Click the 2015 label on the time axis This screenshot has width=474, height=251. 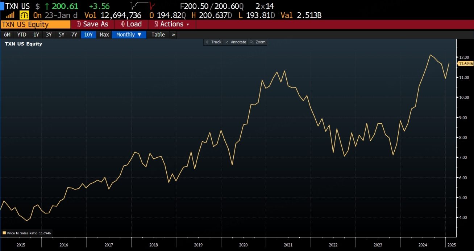pyautogui.click(x=21, y=245)
